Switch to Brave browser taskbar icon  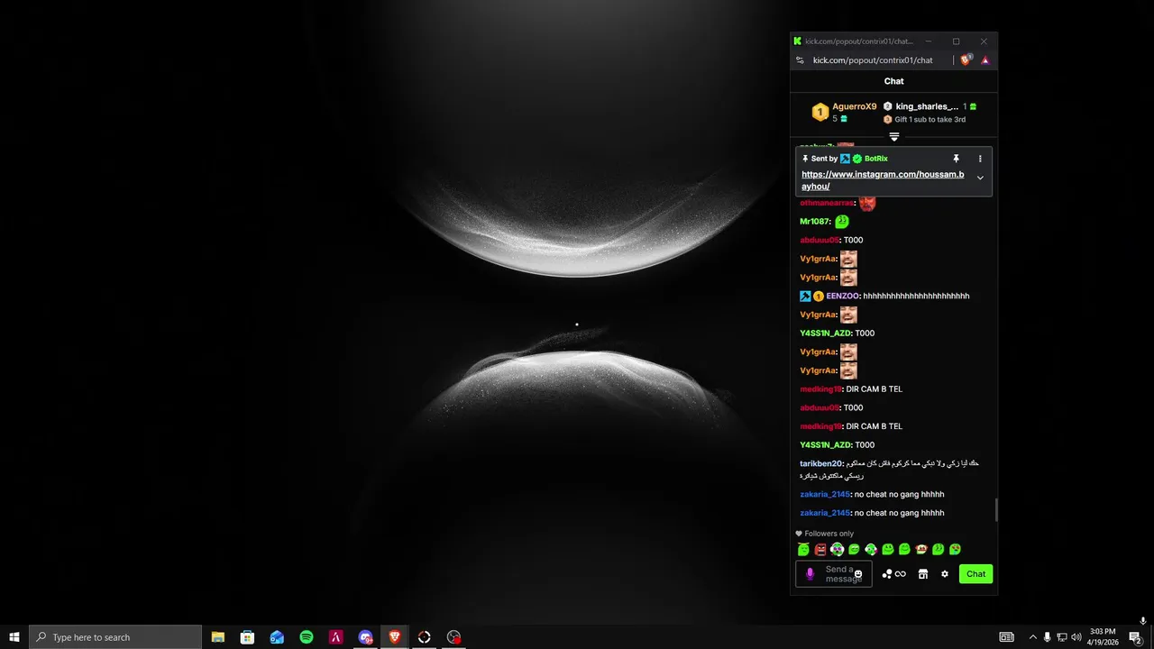click(395, 637)
